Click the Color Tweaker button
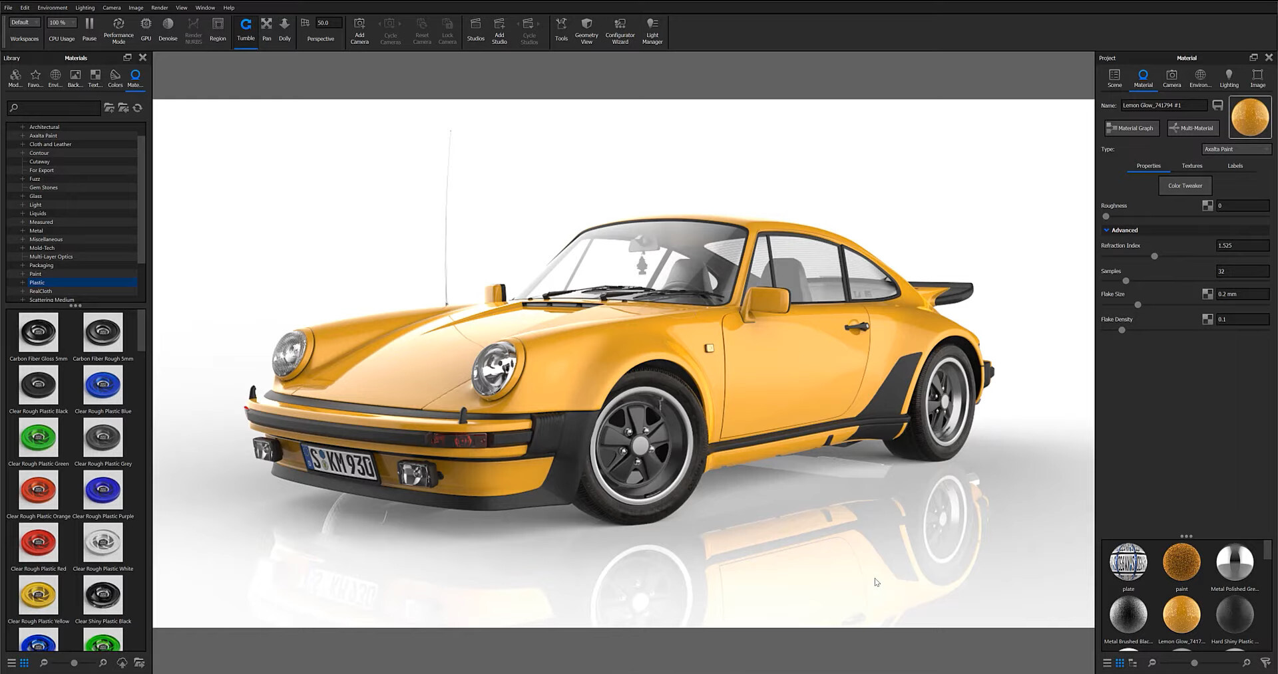Image resolution: width=1278 pixels, height=674 pixels. pos(1185,185)
